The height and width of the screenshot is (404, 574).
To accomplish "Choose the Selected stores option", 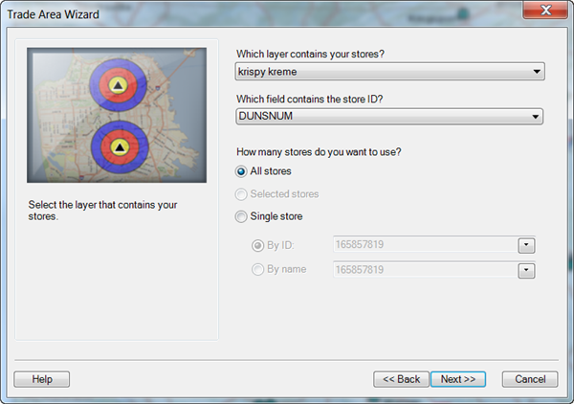I will click(x=241, y=194).
